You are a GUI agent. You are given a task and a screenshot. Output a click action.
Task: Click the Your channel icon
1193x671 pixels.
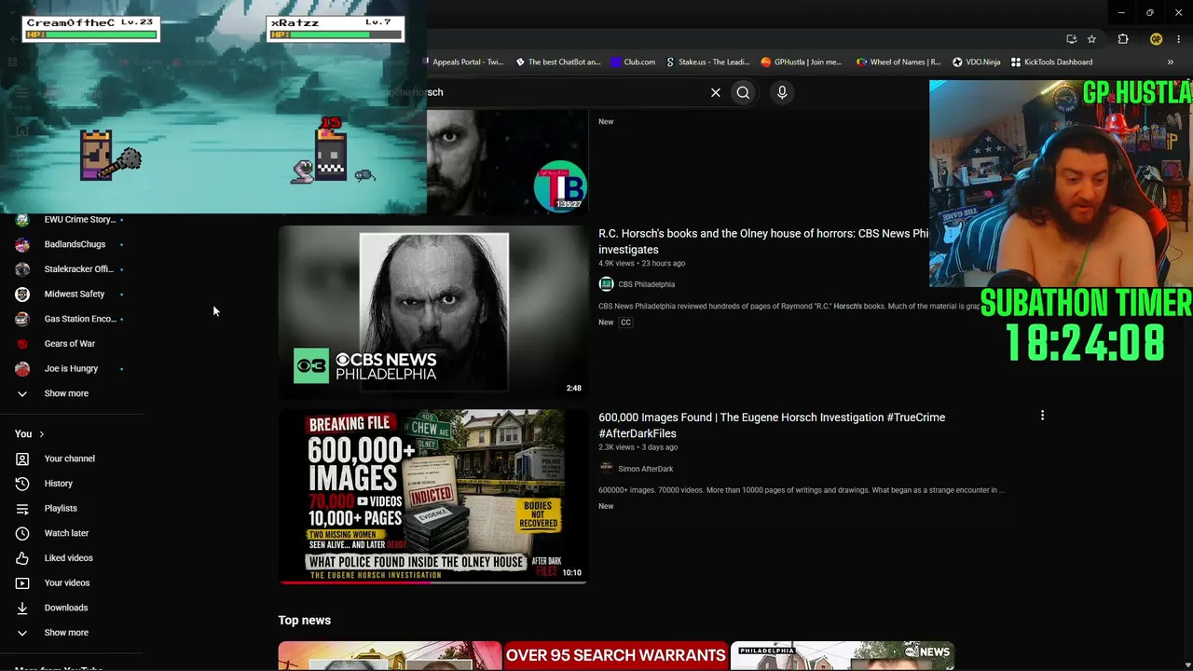click(x=22, y=459)
